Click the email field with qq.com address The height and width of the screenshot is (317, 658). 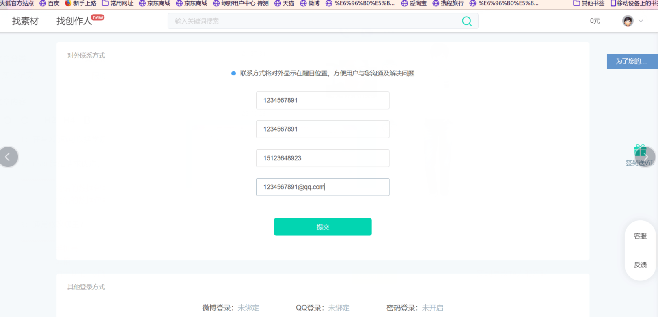323,187
